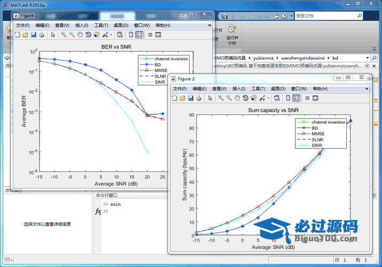Activate Zoom In tool in Figure 1
382x267 pixels.
coord(64,35)
